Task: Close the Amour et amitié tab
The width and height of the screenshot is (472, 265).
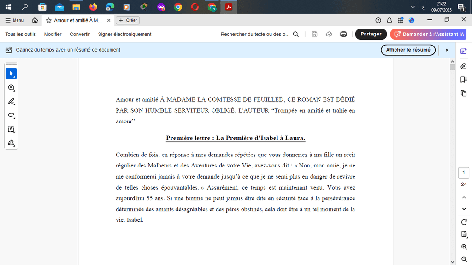Action: (109, 20)
